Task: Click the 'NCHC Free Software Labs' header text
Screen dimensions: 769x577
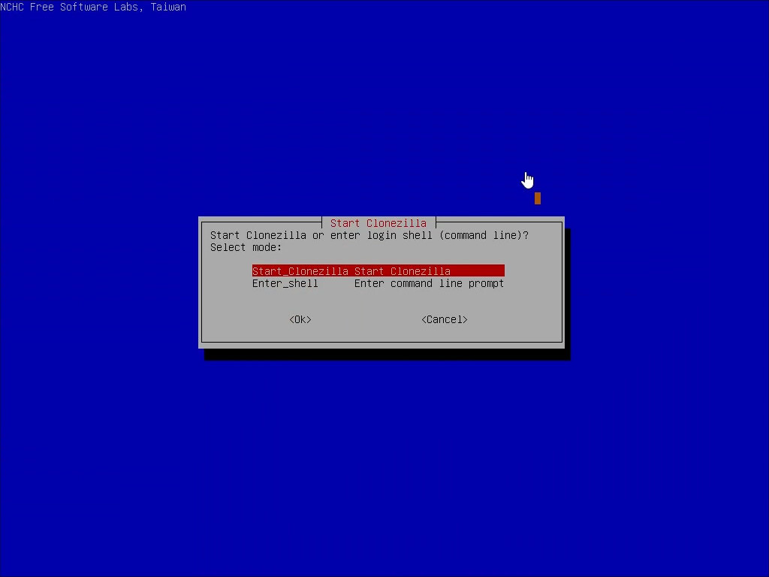Action: click(69, 7)
